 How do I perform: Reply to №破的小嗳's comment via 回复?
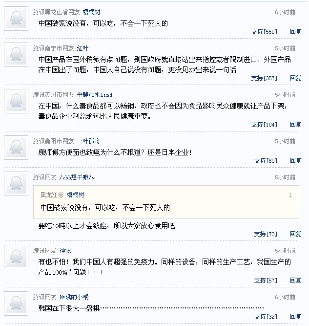click(295, 317)
